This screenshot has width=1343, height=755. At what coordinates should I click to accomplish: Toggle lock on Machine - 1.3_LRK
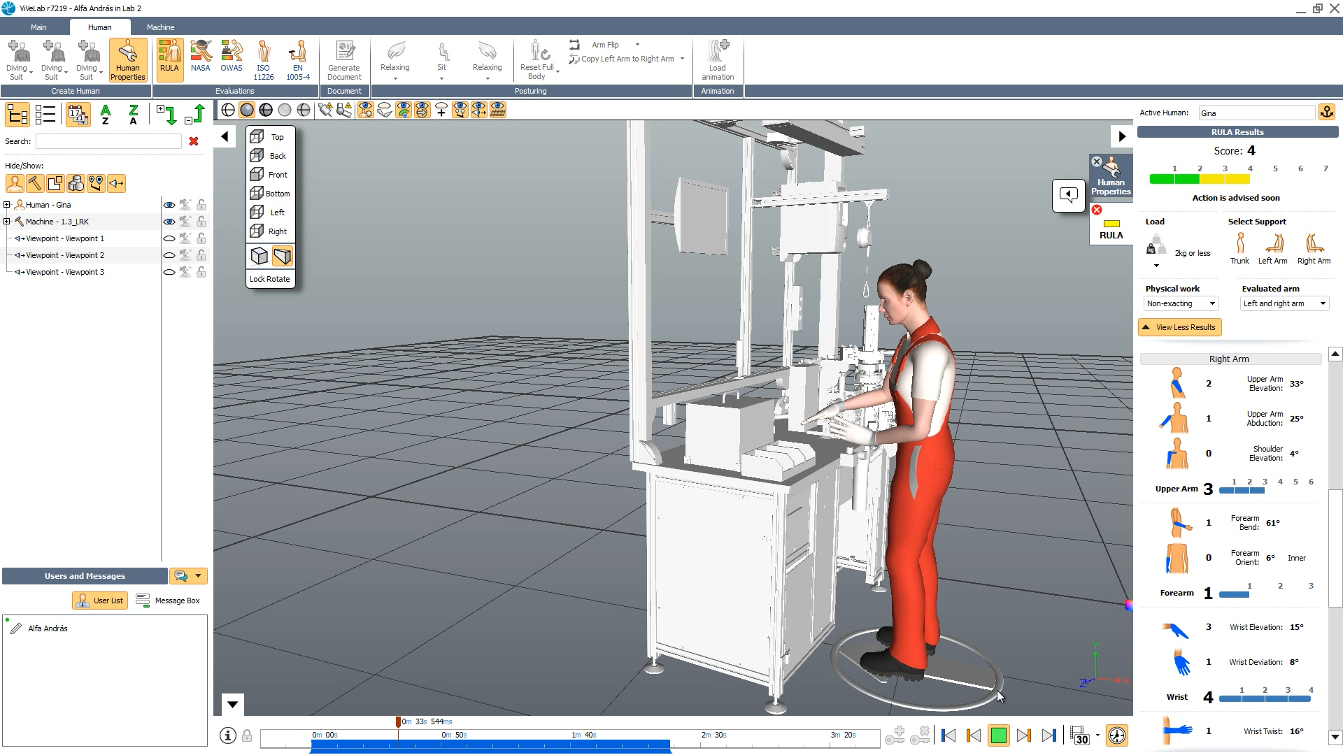(x=201, y=222)
